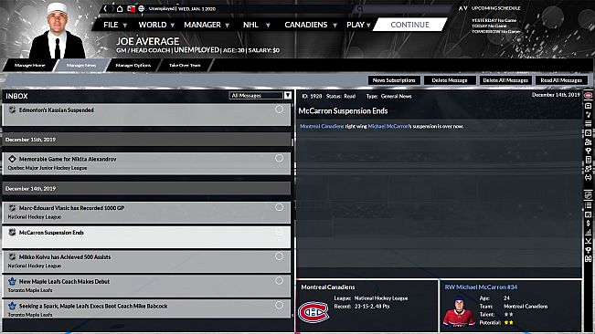Screen dimensions: 595x334
Task: Open News Subscriptions
Action: click(394, 80)
